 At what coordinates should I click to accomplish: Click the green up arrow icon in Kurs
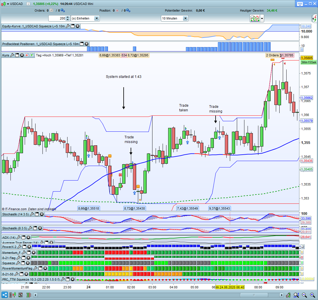point(32,55)
